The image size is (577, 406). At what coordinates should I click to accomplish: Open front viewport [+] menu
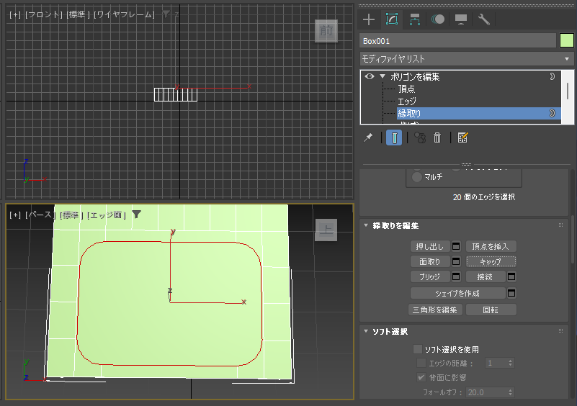15,14
